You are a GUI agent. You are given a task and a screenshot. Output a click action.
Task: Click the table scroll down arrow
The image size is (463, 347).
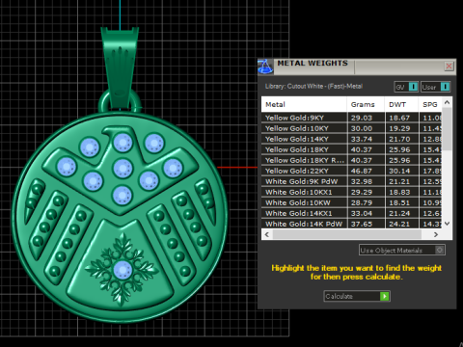pyautogui.click(x=447, y=224)
